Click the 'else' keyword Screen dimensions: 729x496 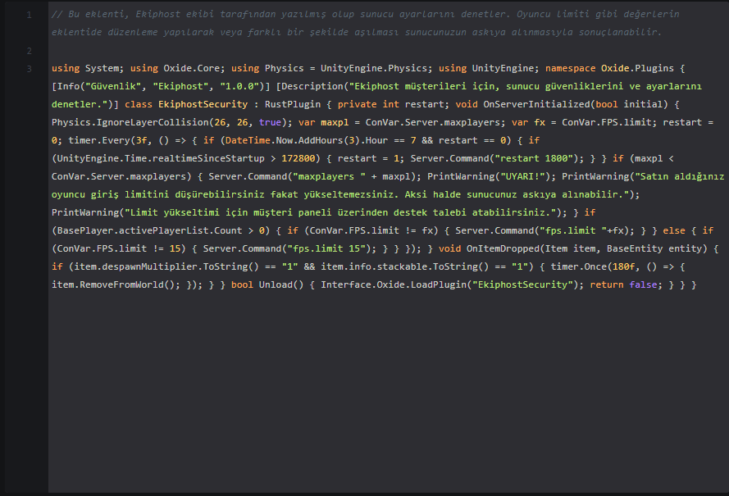tap(674, 230)
